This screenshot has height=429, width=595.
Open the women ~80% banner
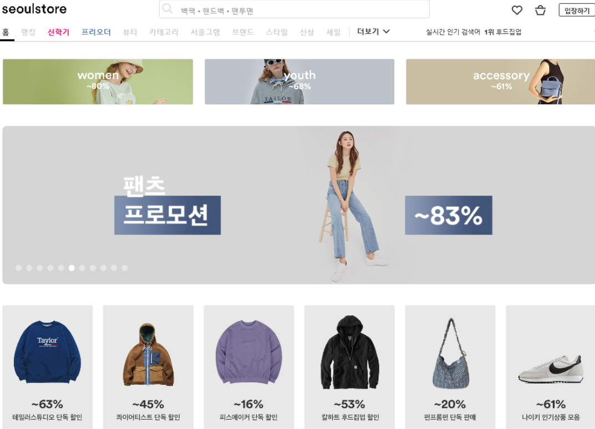[x=98, y=81]
